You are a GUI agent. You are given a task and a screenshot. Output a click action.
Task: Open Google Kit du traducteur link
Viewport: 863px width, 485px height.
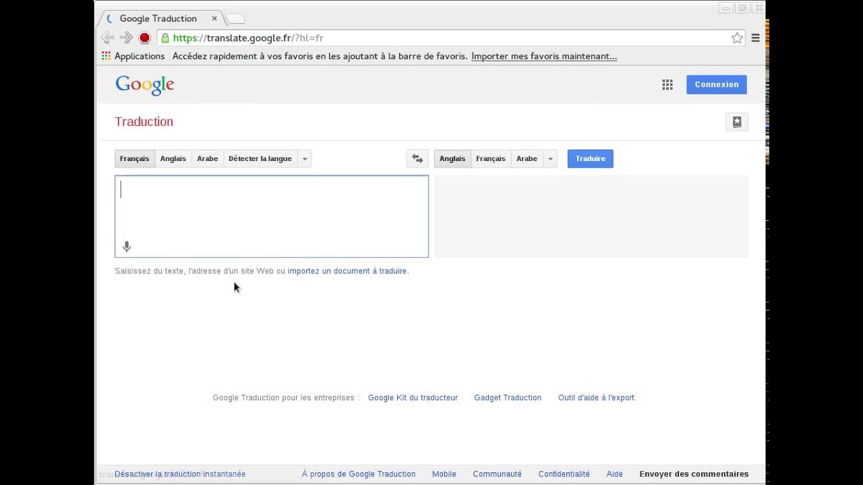pyautogui.click(x=413, y=397)
